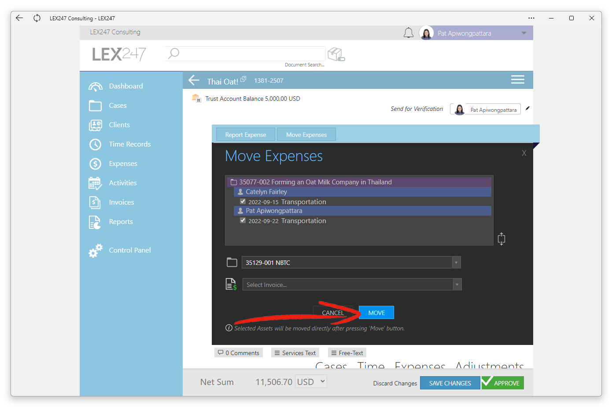
Task: Open the USD currency dropdown
Action: 311,381
